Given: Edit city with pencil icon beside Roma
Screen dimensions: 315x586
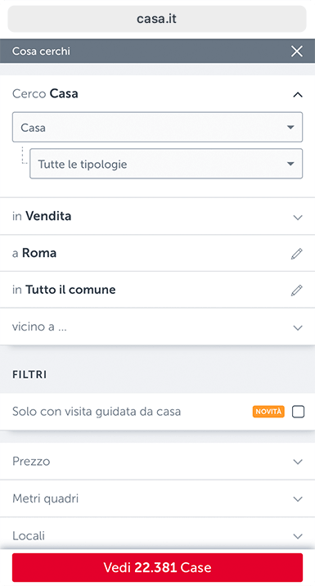Looking at the screenshot, I should 297,254.
